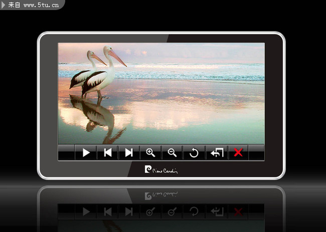
Task: Zoom out with the magnifier minus icon
Action: click(172, 153)
